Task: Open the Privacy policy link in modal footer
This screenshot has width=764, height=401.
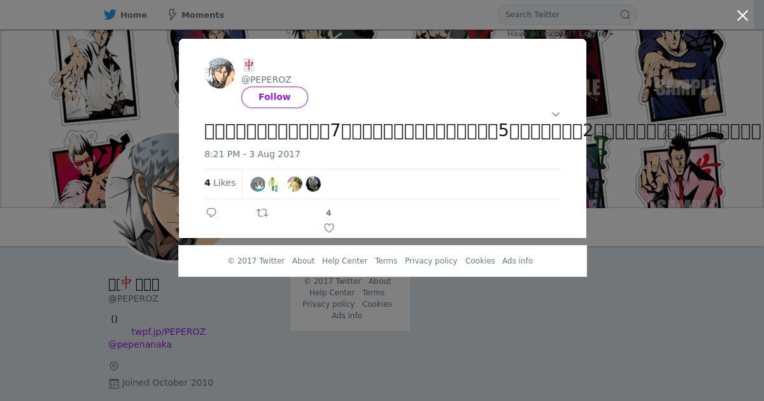Action: pos(431,261)
